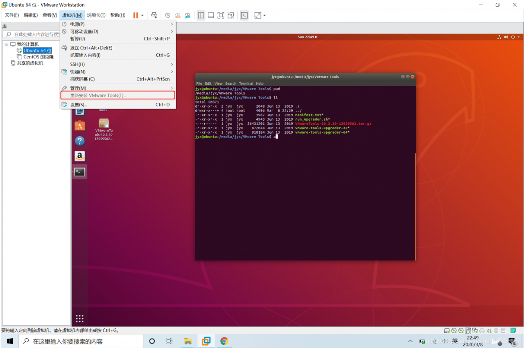The image size is (524, 348).
Task: Open the Ubuntu top bar system status menu
Action: coord(508,37)
